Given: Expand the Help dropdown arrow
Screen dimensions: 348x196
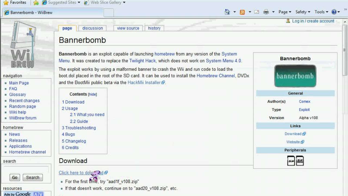Looking at the screenshot, I should coord(339,12).
